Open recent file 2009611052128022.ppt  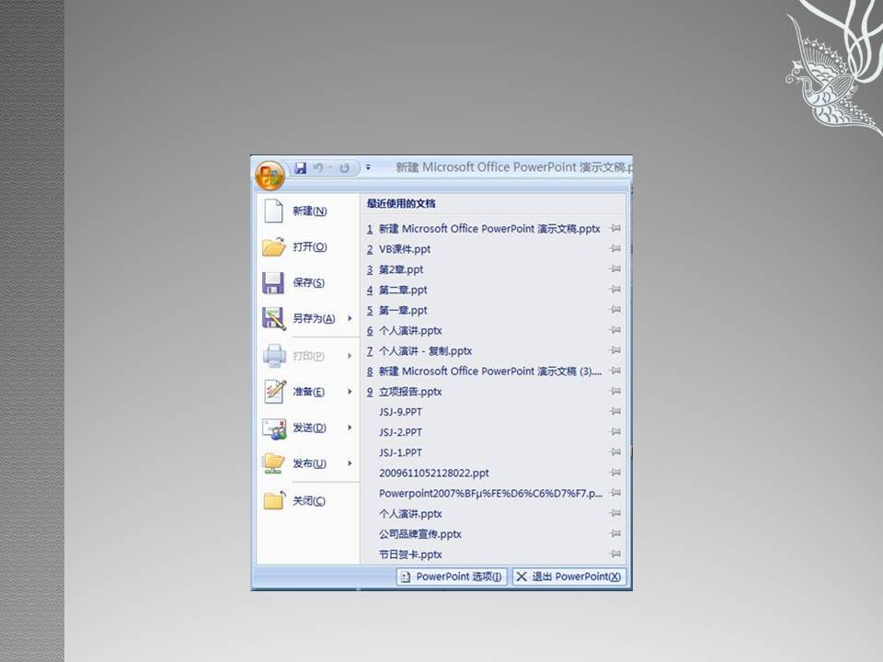(433, 473)
